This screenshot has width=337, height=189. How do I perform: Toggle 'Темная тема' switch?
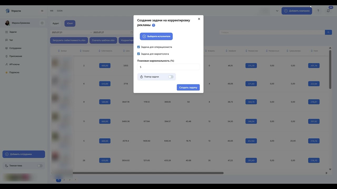pyautogui.click(x=40, y=166)
